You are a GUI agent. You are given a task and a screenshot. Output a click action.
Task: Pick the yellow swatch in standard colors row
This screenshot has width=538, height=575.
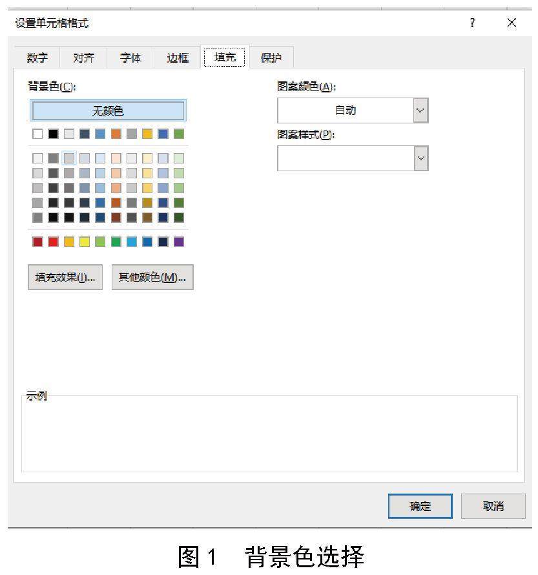(x=85, y=242)
